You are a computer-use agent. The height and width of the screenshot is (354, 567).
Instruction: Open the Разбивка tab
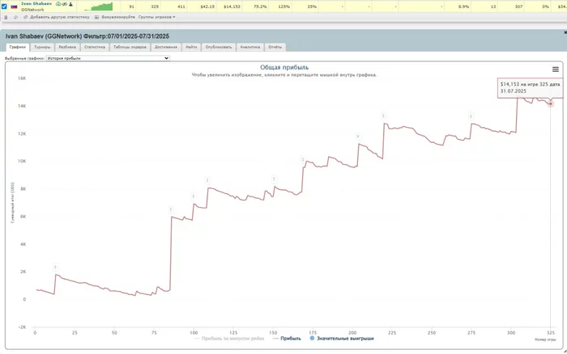click(x=67, y=47)
